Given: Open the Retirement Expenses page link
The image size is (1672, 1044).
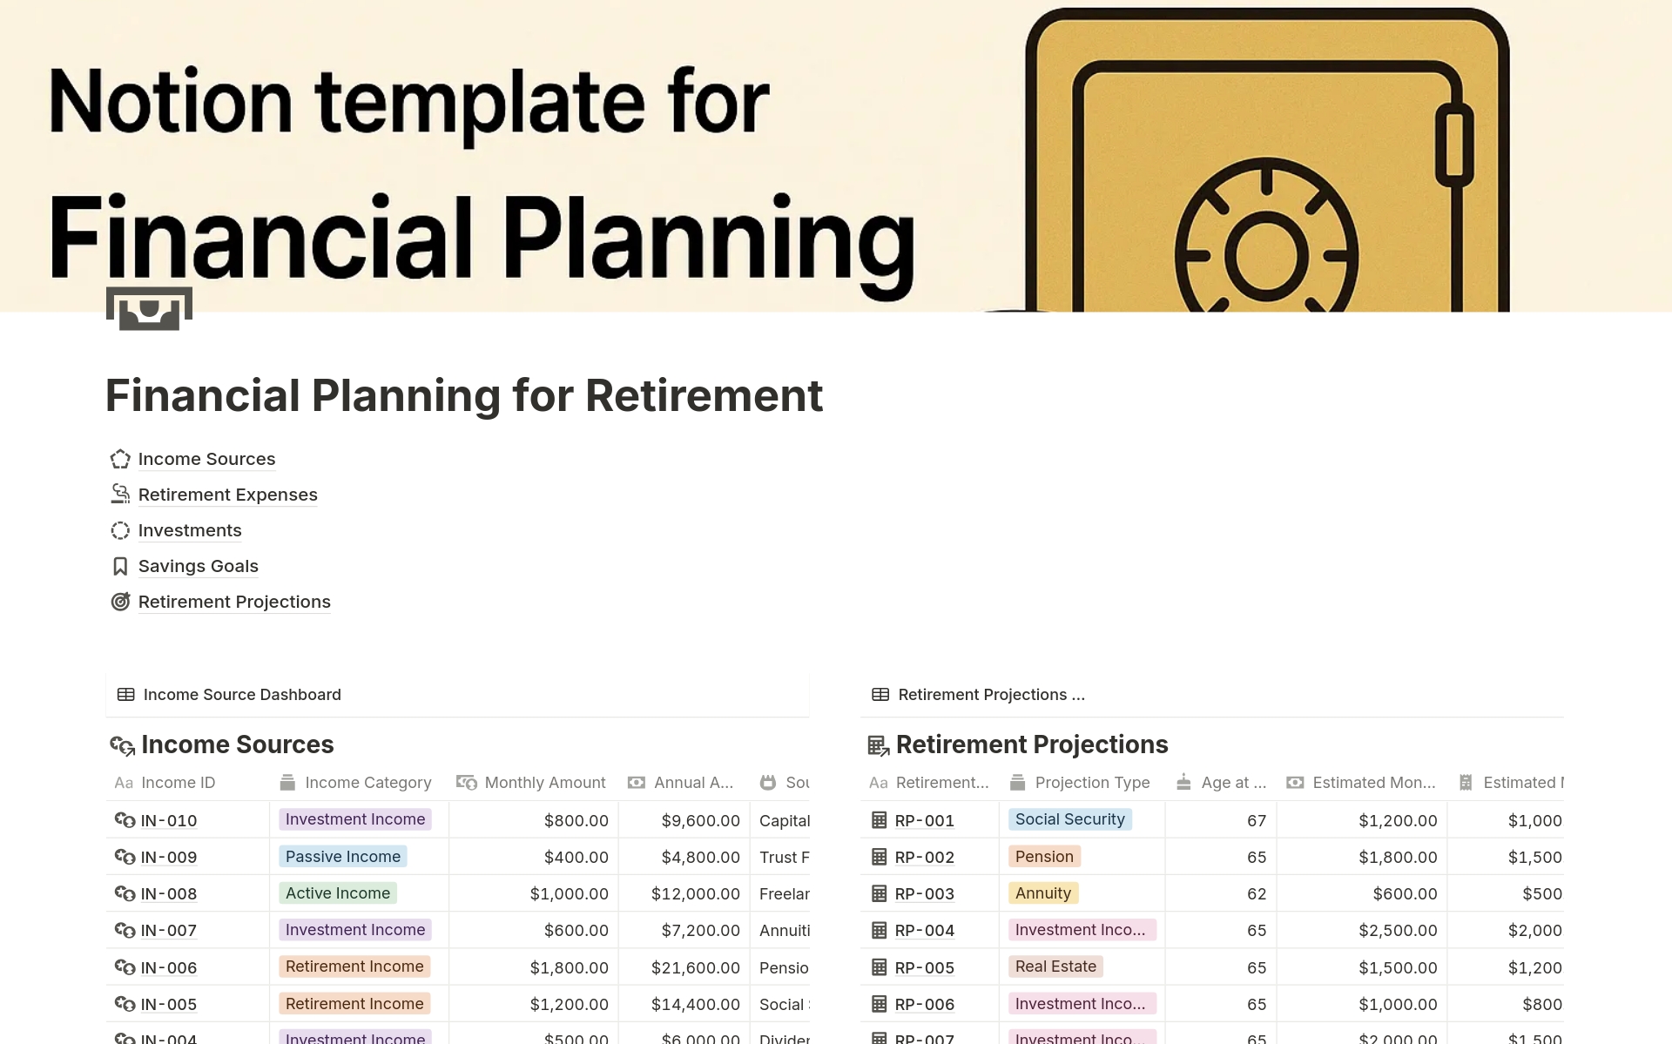Looking at the screenshot, I should pos(227,495).
